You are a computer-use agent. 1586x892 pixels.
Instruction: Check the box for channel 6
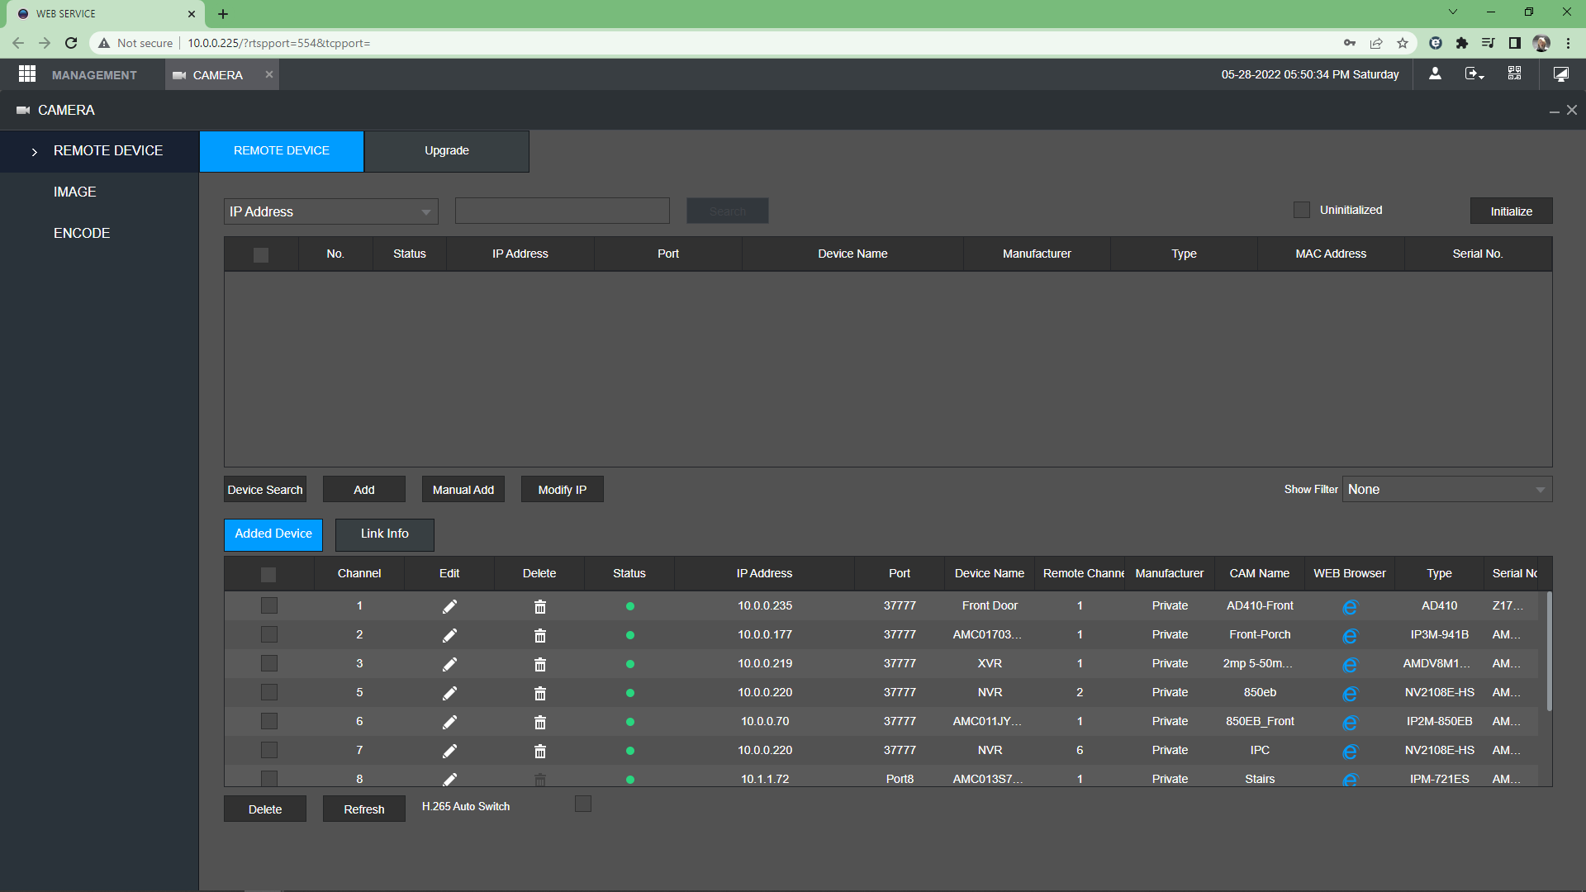pos(269,721)
